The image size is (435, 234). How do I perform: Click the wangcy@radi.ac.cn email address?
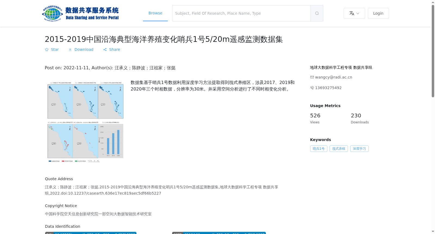coord(334,77)
